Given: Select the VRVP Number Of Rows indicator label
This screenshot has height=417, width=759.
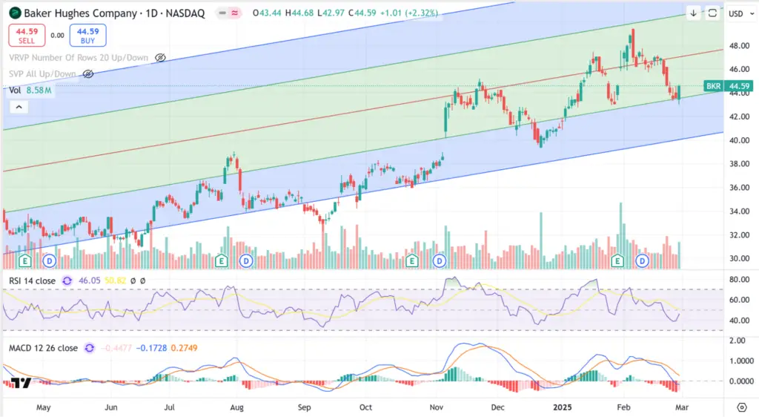Looking at the screenshot, I should pyautogui.click(x=79, y=58).
